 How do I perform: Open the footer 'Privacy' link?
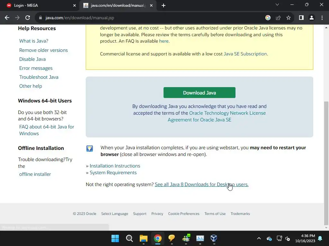(x=157, y=214)
